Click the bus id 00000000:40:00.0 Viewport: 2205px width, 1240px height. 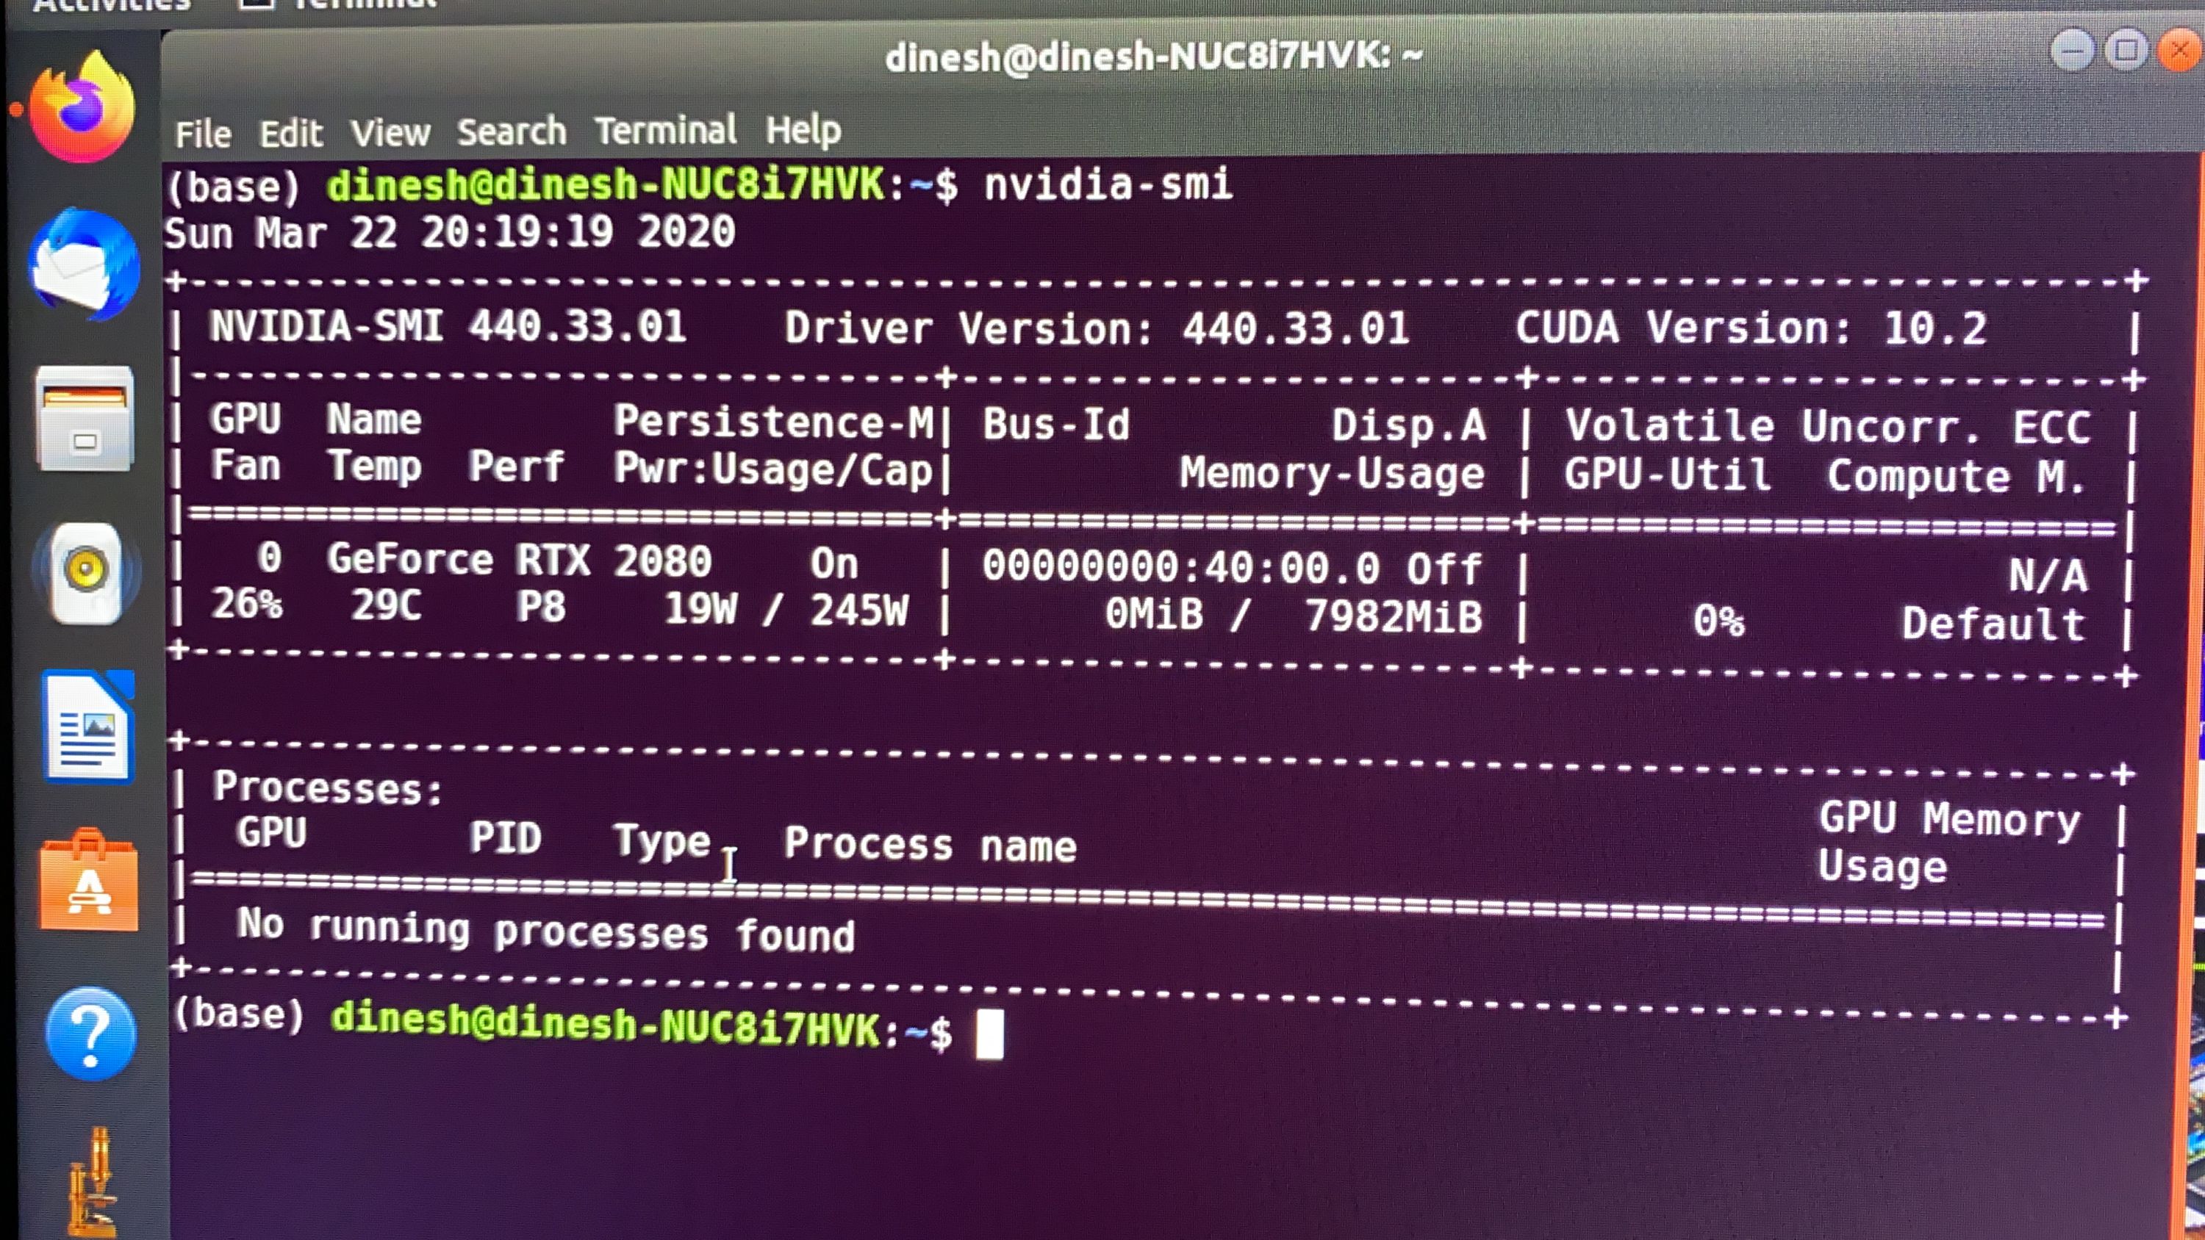pyautogui.click(x=1181, y=566)
